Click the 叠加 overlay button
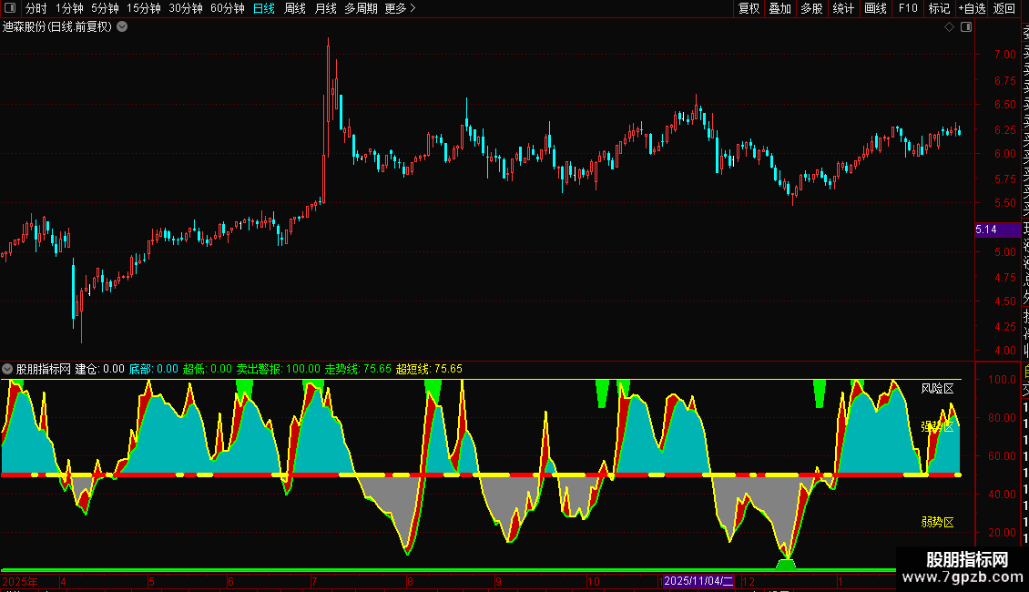This screenshot has width=1029, height=592. [x=780, y=8]
